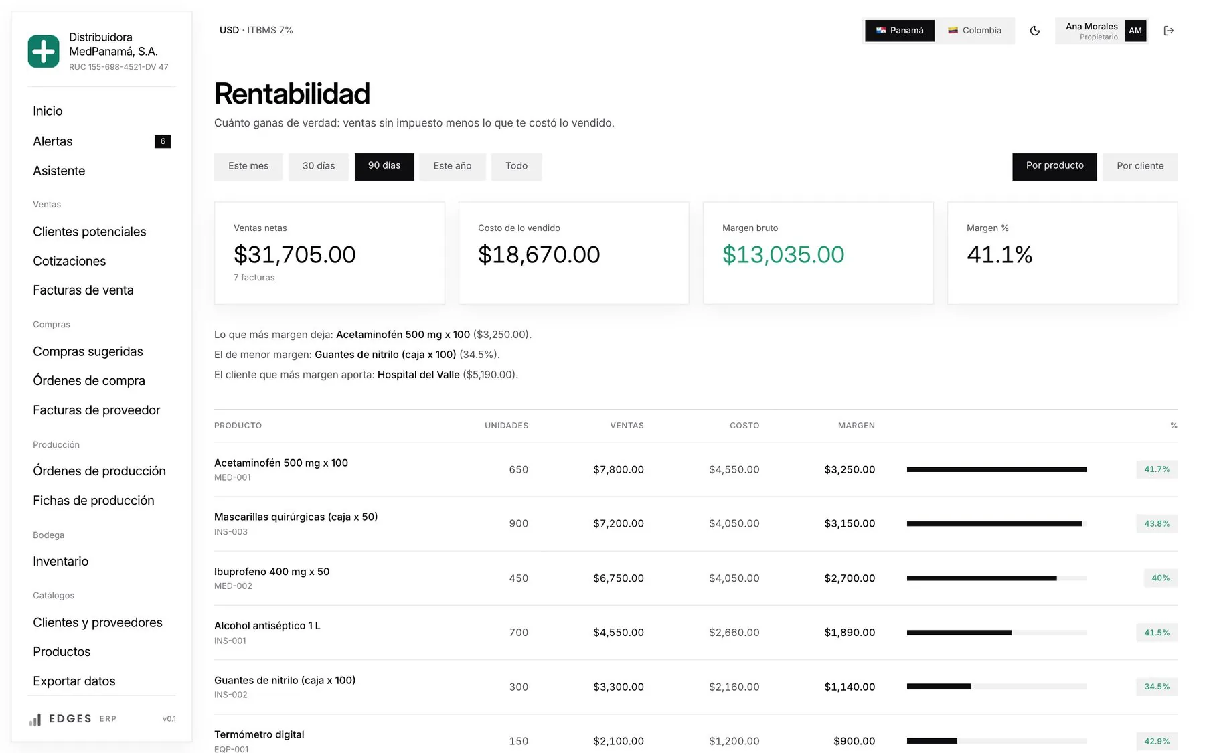Open Órdenes de compra
The image size is (1205, 753).
(89, 381)
